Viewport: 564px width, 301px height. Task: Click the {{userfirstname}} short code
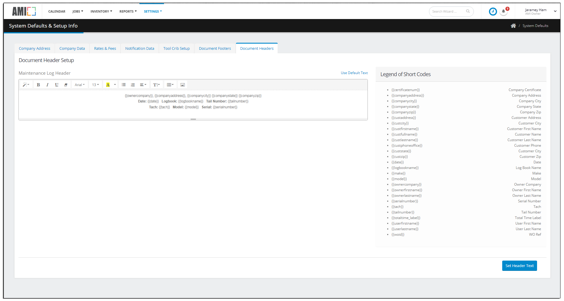click(405, 223)
